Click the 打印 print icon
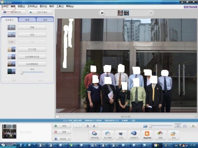 pyautogui.click(x=121, y=135)
